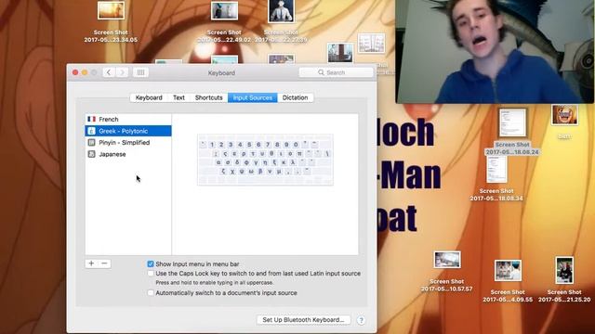Minimize the Keyboard window with yellow button
The height and width of the screenshot is (334, 595).
pos(85,72)
